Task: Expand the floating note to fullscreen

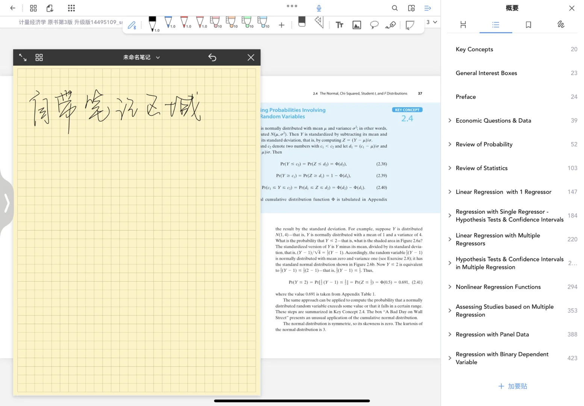Action: pyautogui.click(x=23, y=58)
